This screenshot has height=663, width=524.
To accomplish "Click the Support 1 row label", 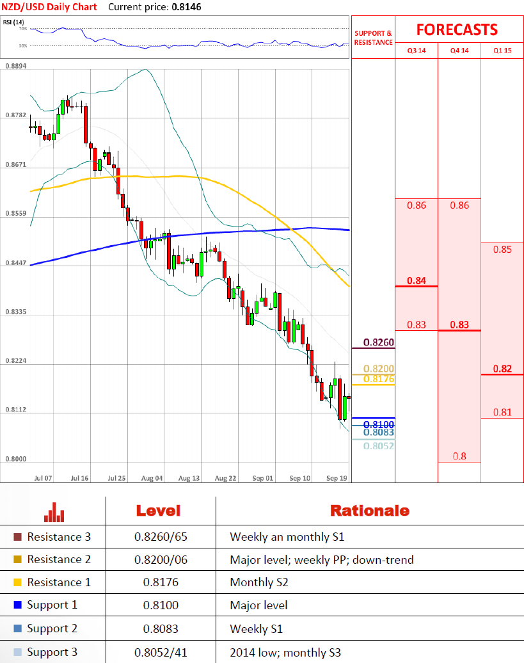I will pyautogui.click(x=52, y=605).
